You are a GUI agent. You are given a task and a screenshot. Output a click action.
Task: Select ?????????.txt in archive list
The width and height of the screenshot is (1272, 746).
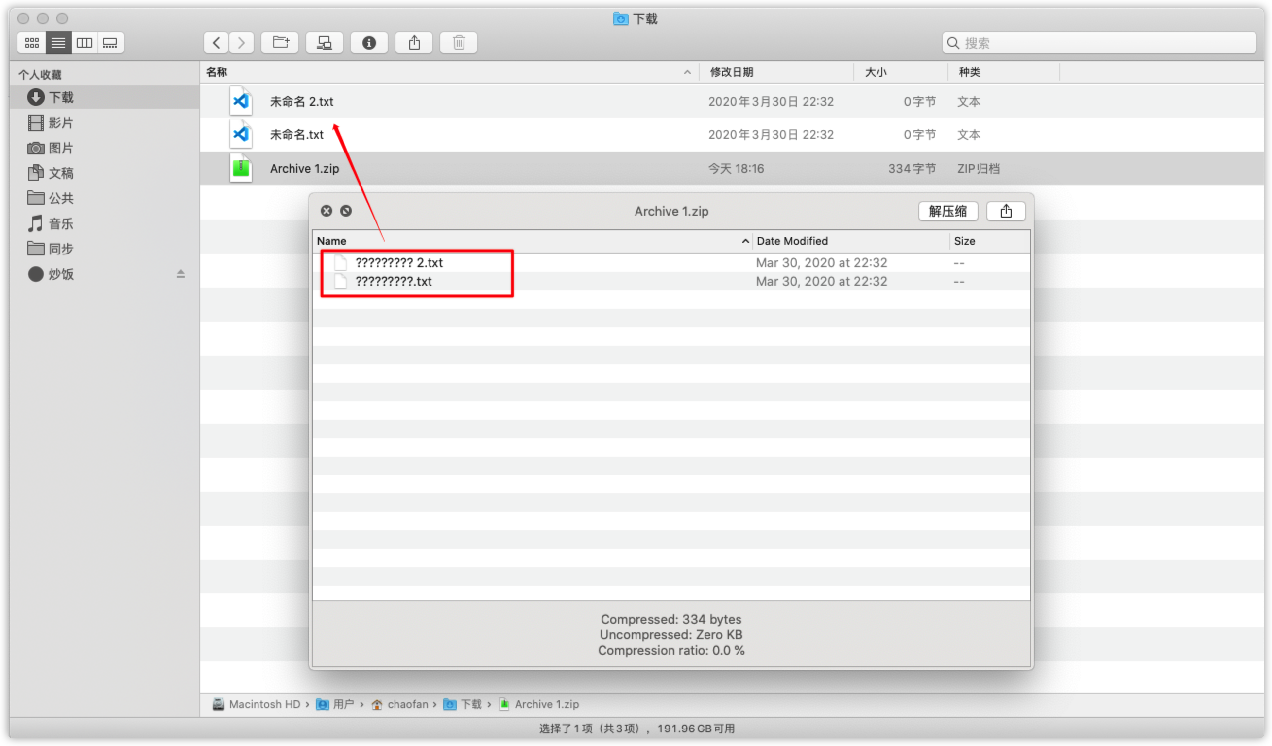click(x=671, y=282)
